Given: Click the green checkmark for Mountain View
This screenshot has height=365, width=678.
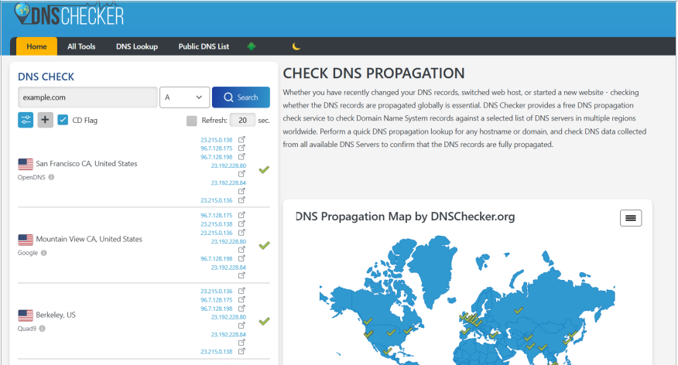Looking at the screenshot, I should [x=264, y=245].
